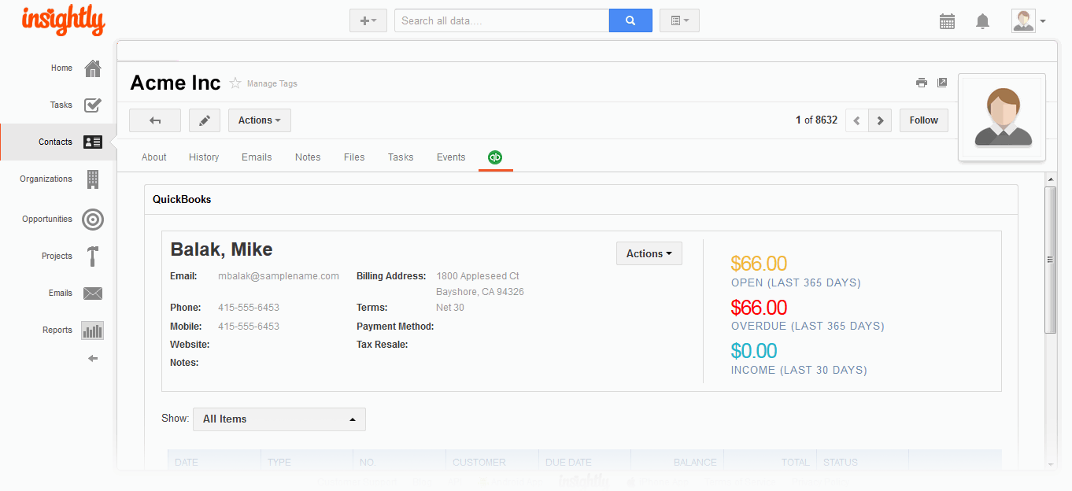This screenshot has width=1072, height=491.
Task: Click the blue search magnifier button
Action: pos(630,20)
